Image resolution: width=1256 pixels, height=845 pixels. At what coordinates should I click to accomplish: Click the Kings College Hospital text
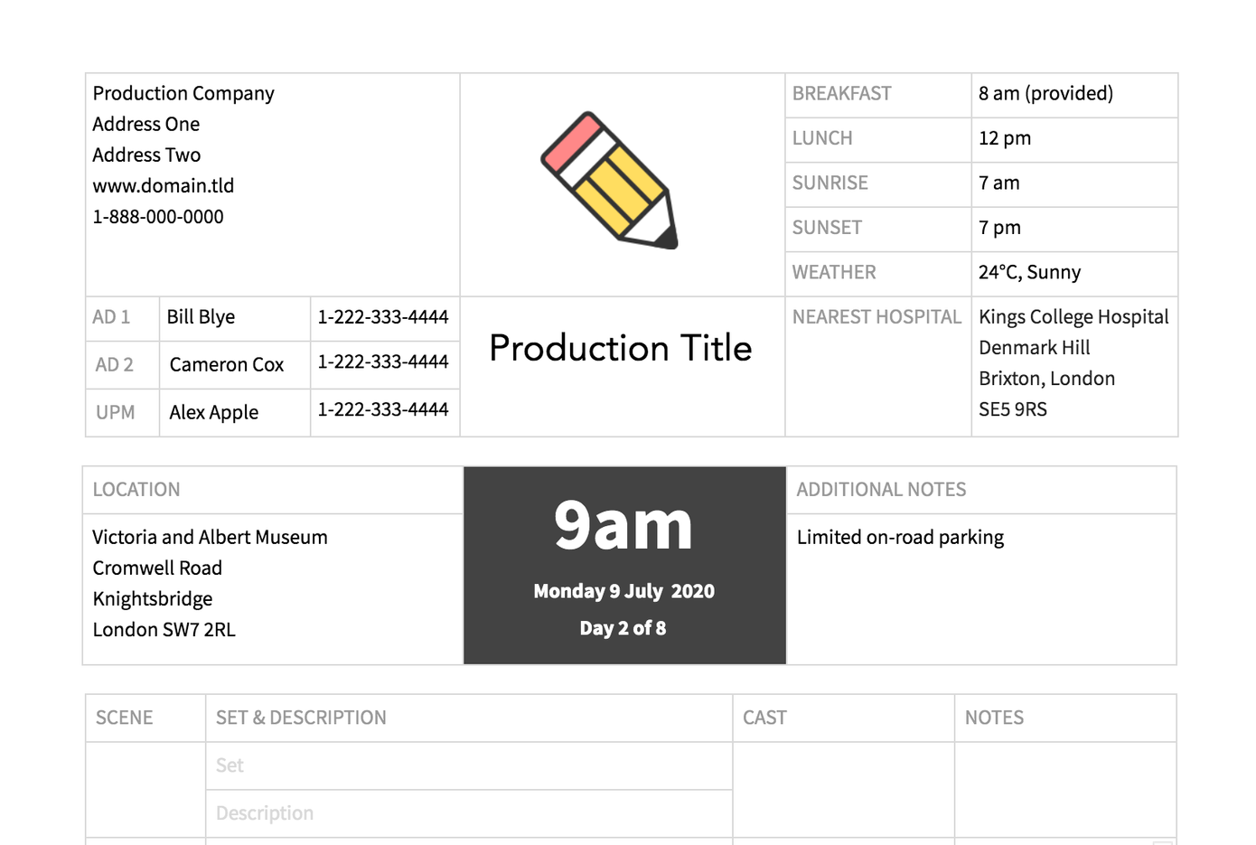coord(1073,317)
